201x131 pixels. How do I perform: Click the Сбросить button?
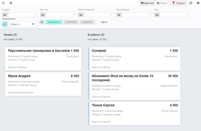[87, 22]
